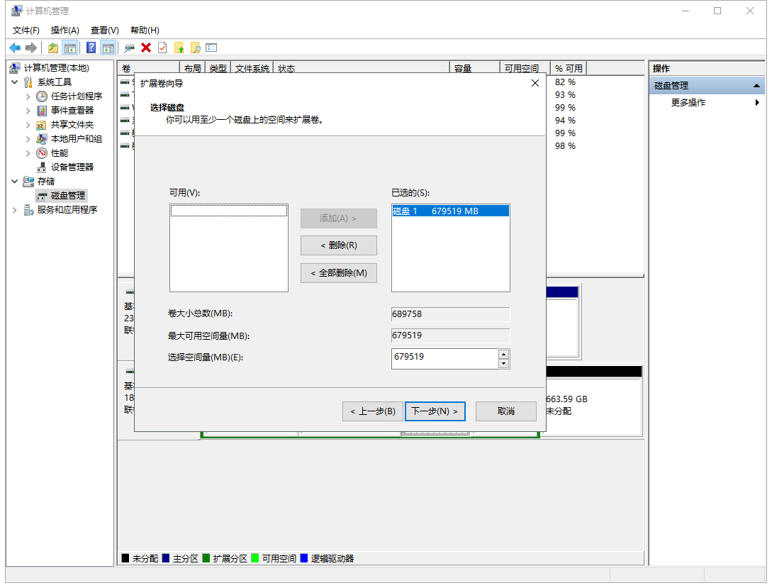The image size is (772, 588).
Task: Collapse the 存储 tree node
Action: [14, 181]
